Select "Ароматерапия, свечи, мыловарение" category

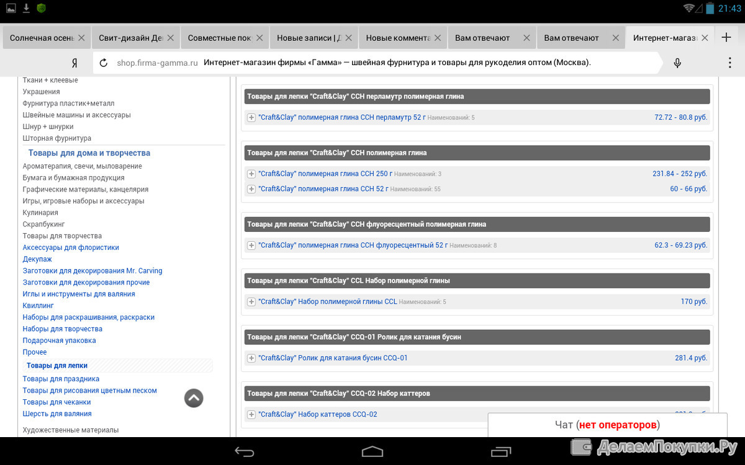coord(83,166)
